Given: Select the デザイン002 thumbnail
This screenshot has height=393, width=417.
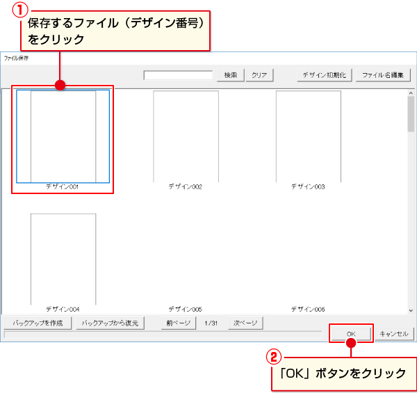Looking at the screenshot, I should coord(186,136).
